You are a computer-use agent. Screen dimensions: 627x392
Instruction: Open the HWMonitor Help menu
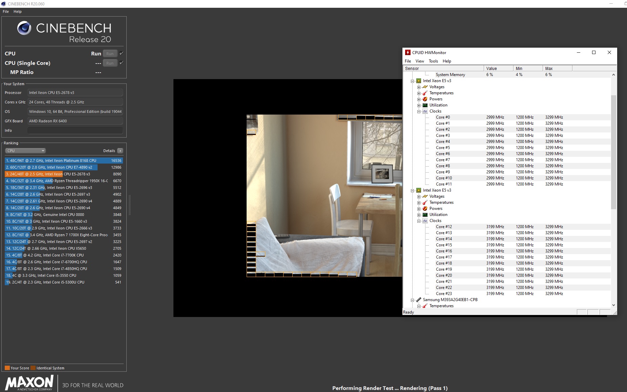pyautogui.click(x=447, y=61)
